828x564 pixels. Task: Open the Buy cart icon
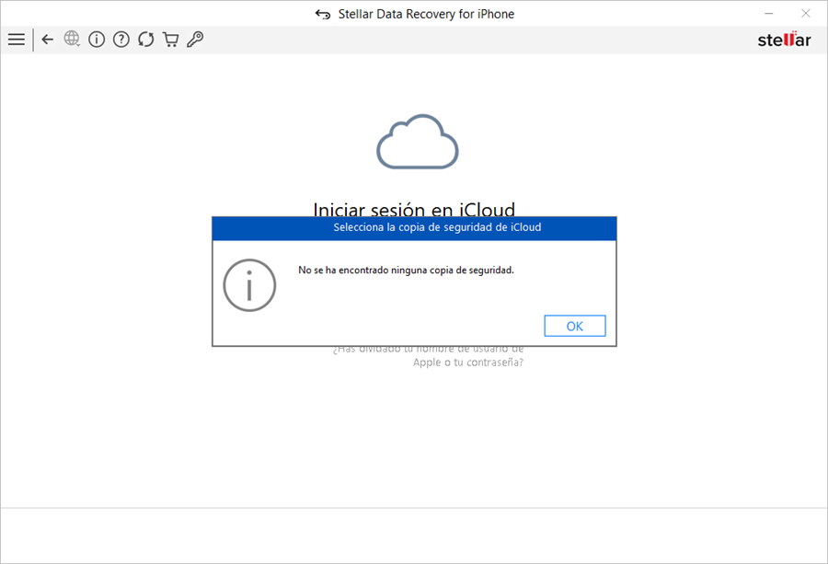[x=170, y=39]
